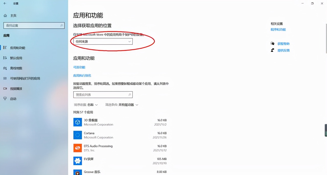The width and height of the screenshot is (327, 175).
Task: Click the Cortana app icon
Action: pos(78,135)
